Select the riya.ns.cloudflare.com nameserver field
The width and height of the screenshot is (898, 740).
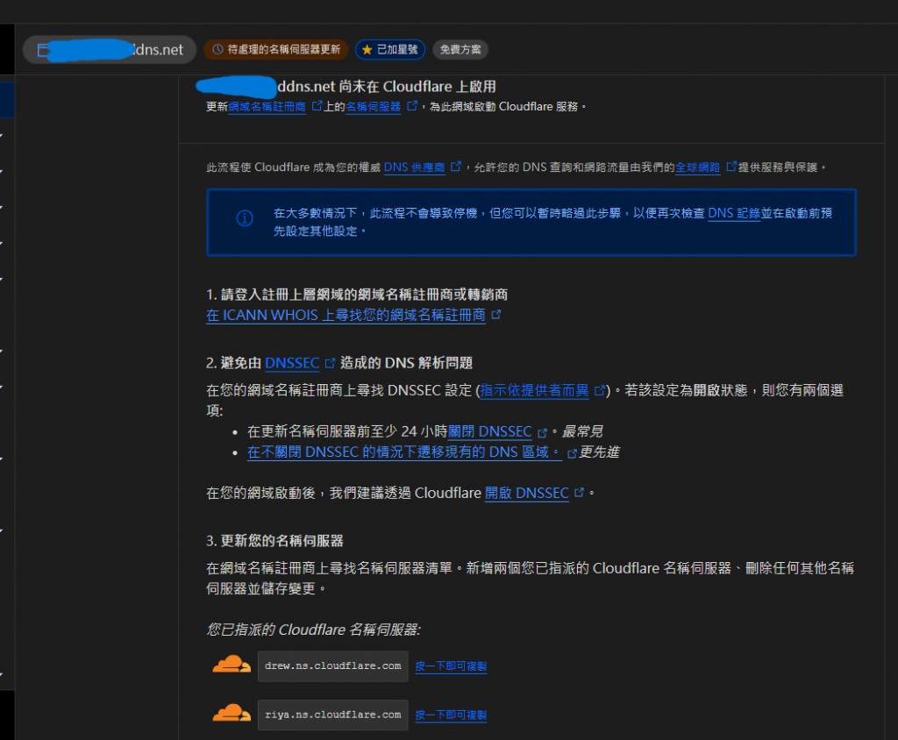pyautogui.click(x=332, y=715)
